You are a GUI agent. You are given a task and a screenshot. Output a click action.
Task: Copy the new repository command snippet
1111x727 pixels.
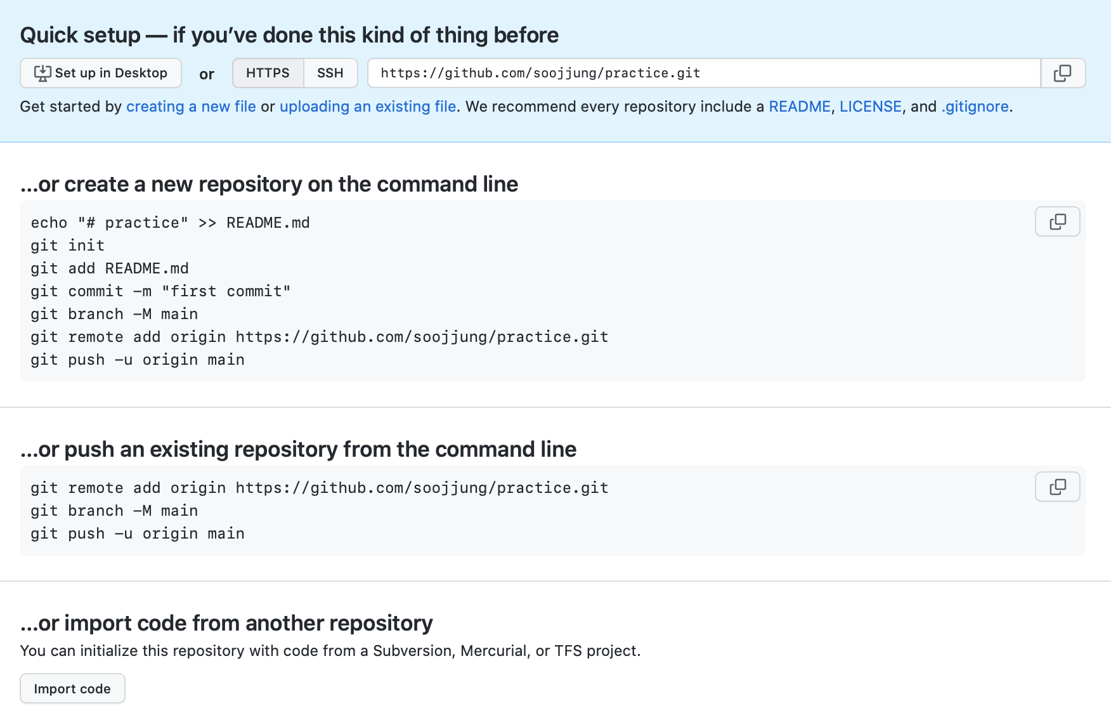1056,221
